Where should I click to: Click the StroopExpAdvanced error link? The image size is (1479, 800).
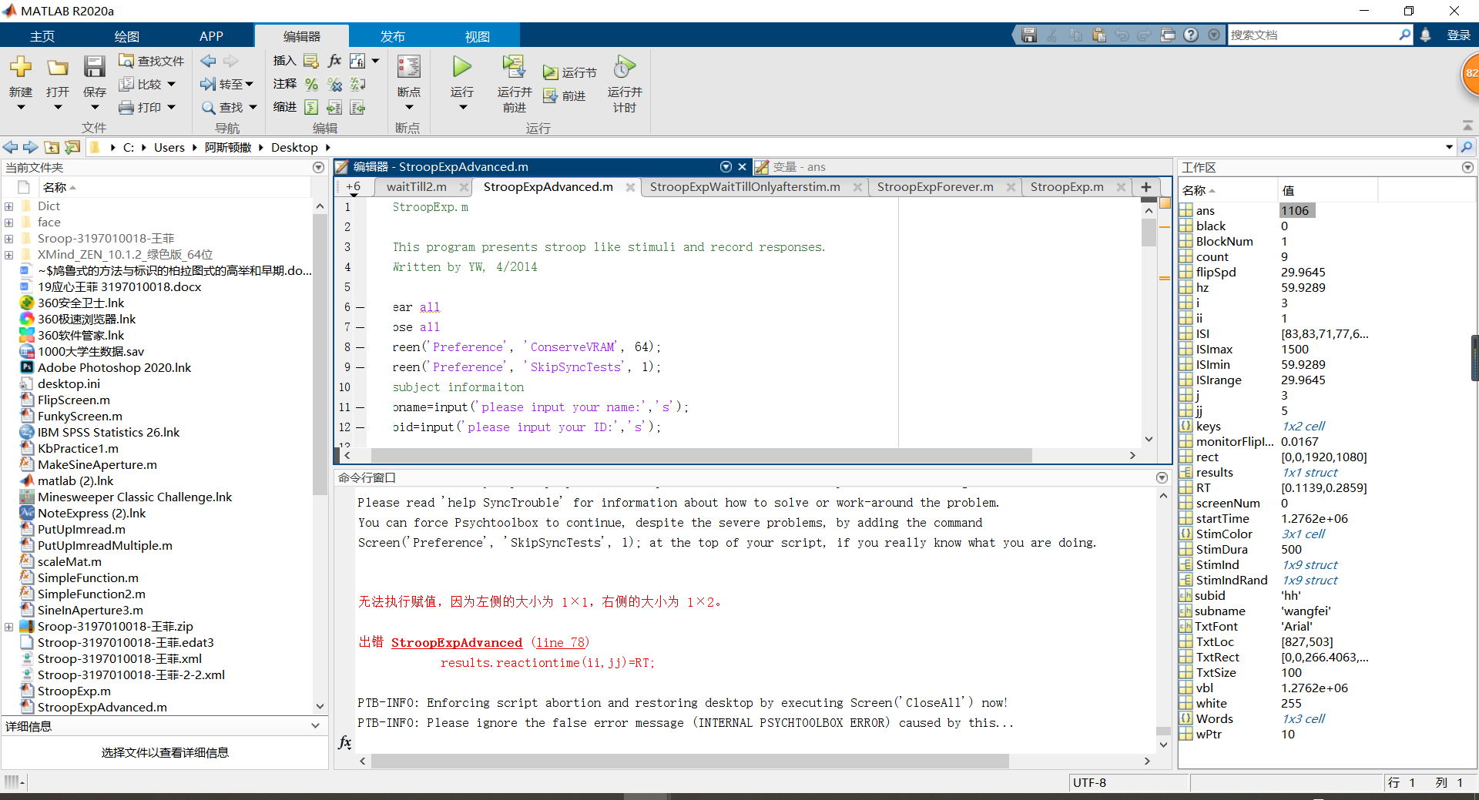(x=456, y=642)
